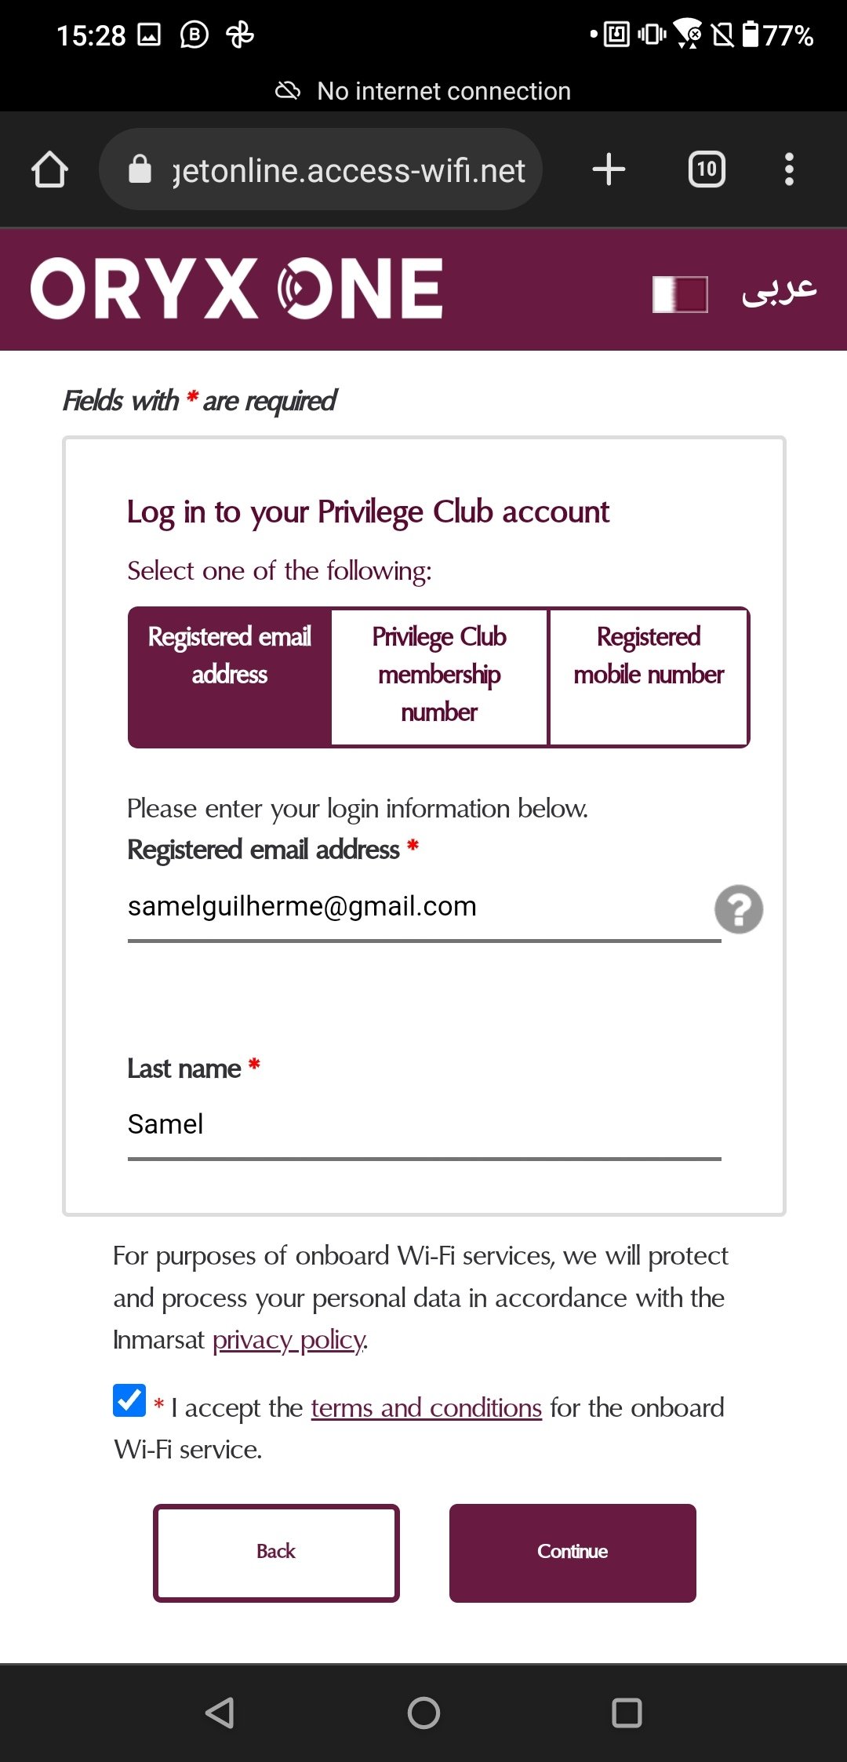Screen dimensions: 847x1762
Task: Edit the registered email address field
Action: (423, 907)
